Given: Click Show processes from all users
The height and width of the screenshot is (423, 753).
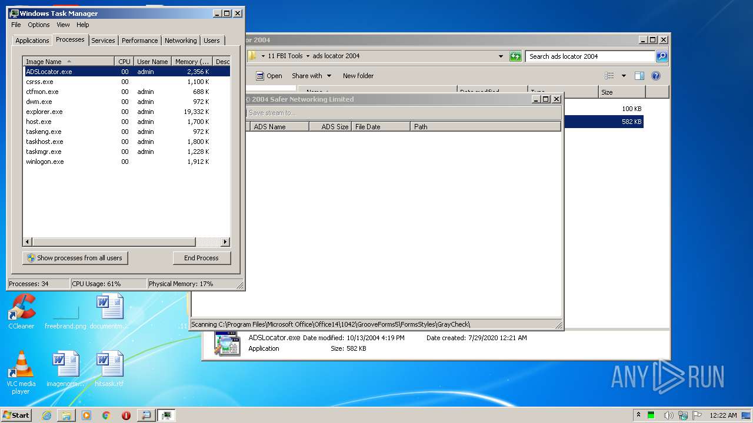Looking at the screenshot, I should point(75,258).
